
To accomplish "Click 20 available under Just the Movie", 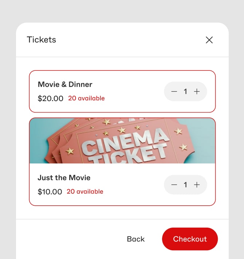I will [x=85, y=192].
